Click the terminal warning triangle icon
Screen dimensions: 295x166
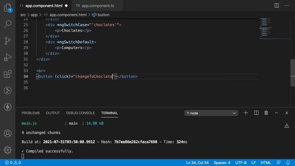287,126
